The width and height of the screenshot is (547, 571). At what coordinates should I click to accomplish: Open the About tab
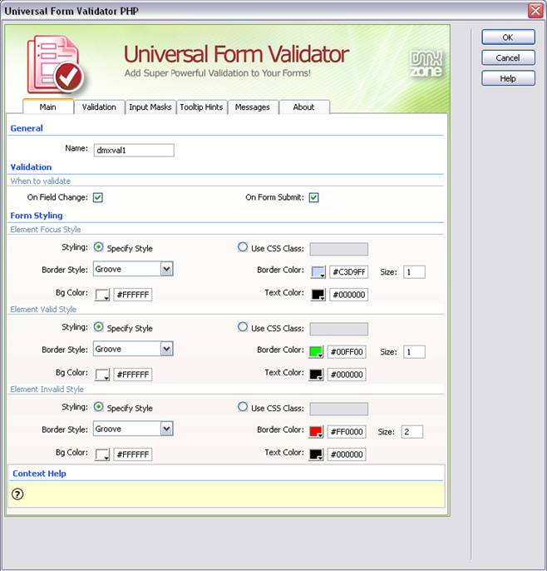point(303,107)
